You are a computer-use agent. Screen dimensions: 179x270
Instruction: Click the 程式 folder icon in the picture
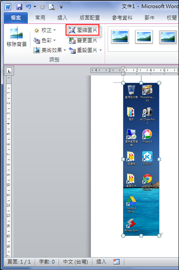(131, 112)
